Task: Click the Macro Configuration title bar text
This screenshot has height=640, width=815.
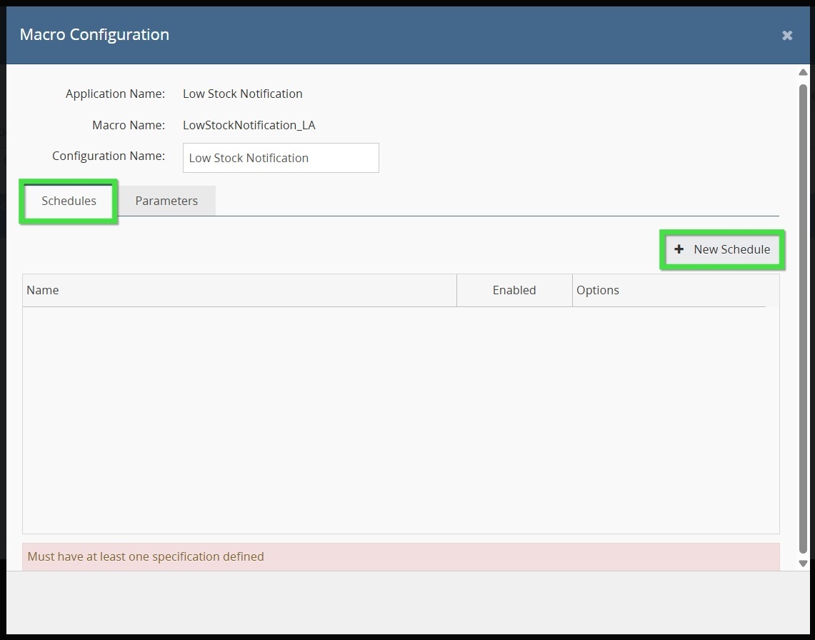Action: click(x=94, y=34)
